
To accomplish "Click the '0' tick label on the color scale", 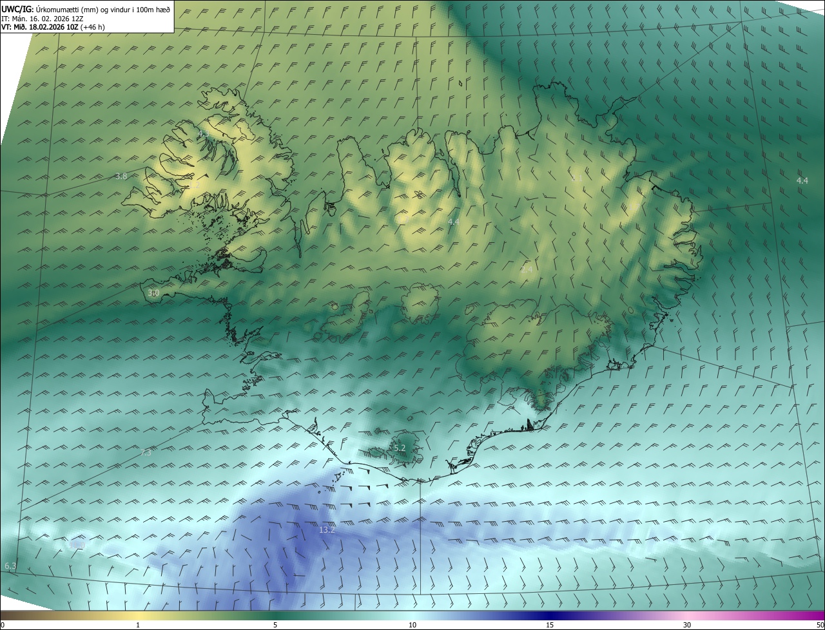I will click(3, 625).
